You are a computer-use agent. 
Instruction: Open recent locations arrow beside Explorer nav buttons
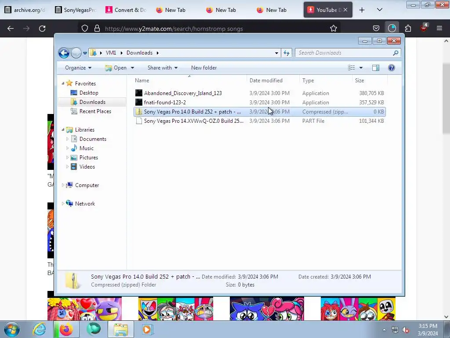(x=85, y=53)
